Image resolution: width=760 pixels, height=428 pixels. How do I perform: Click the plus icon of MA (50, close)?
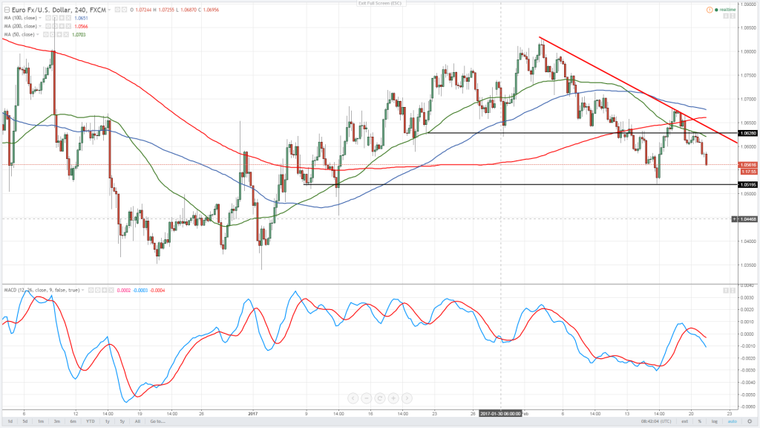pos(59,34)
